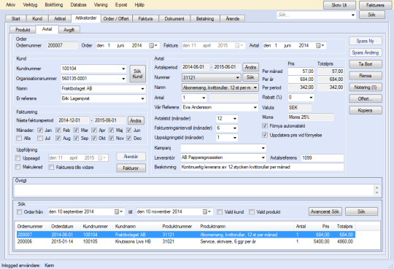Open the Rabatt (%) dropdown
This screenshot has width=394, height=269.
pyautogui.click(x=311, y=98)
